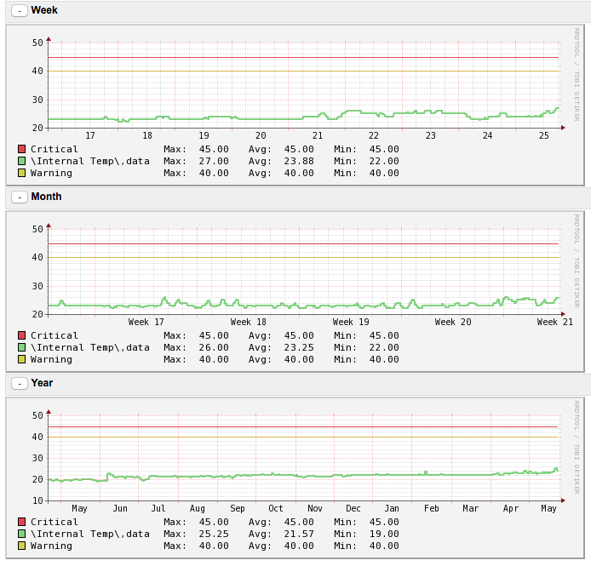
Task: Select Max 25.25 value in Year legend
Action: (214, 535)
